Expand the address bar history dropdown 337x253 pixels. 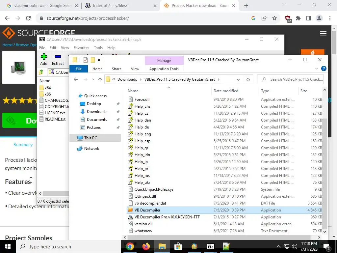pos(238,80)
